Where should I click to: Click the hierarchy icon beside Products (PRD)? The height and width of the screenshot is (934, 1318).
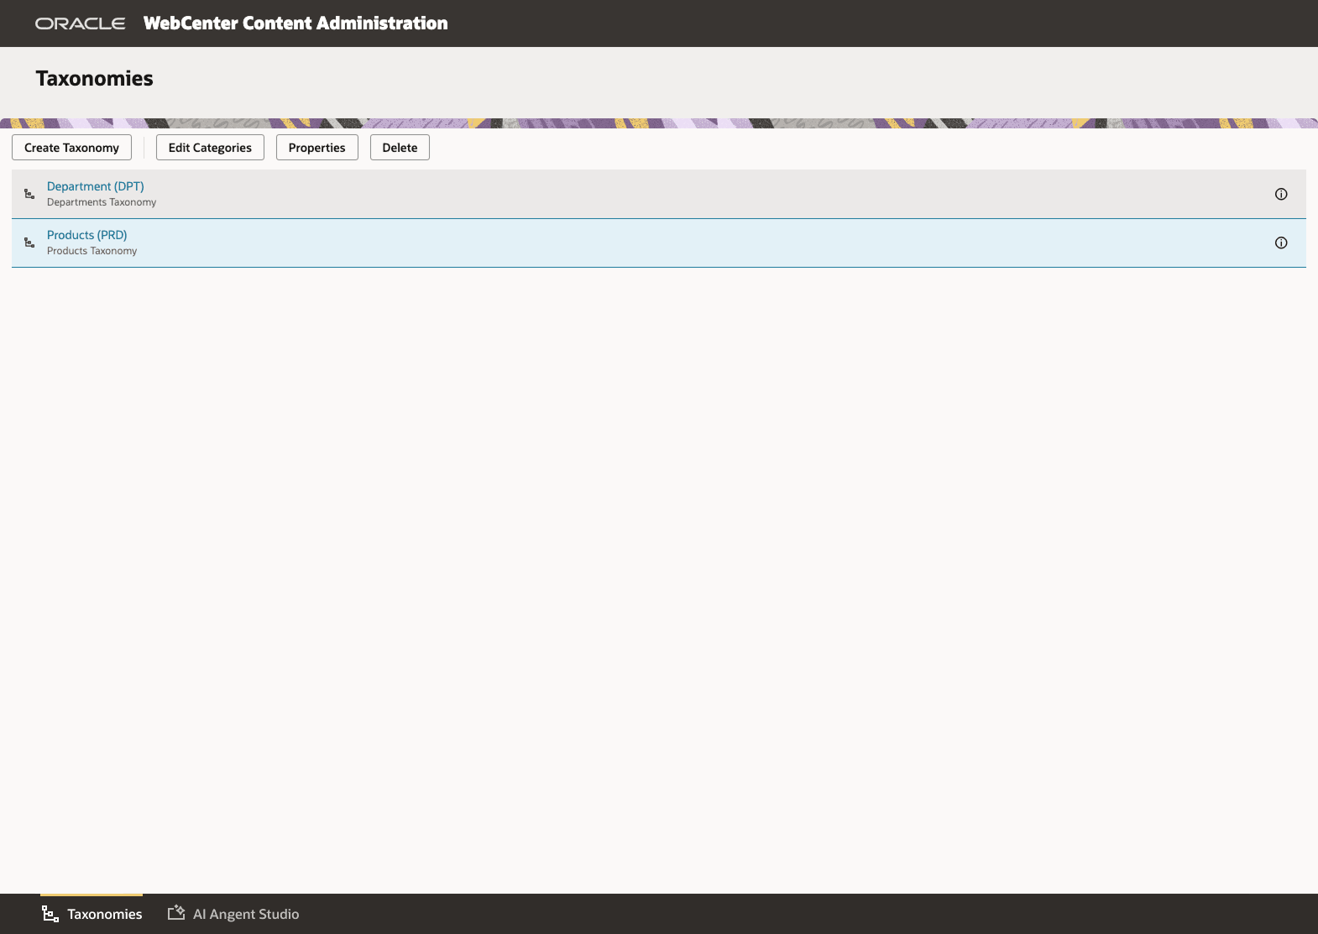click(x=29, y=243)
